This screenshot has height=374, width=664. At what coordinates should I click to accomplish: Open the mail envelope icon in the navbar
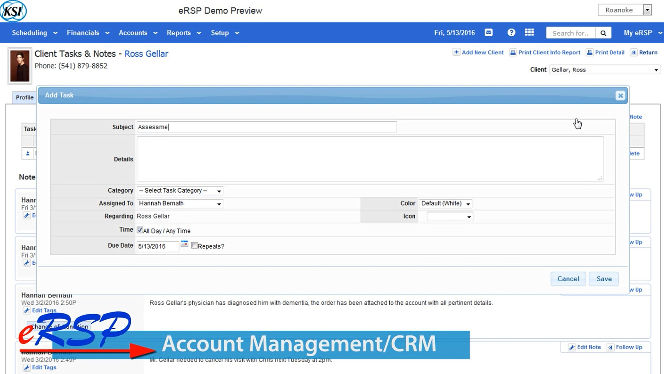coord(489,32)
